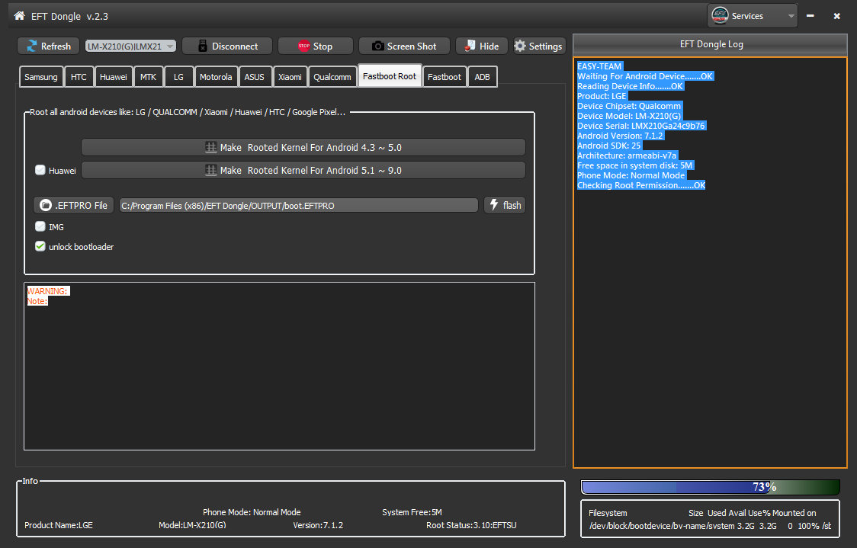
Task: Click the boot.EFTPRO file path field
Action: click(x=298, y=206)
